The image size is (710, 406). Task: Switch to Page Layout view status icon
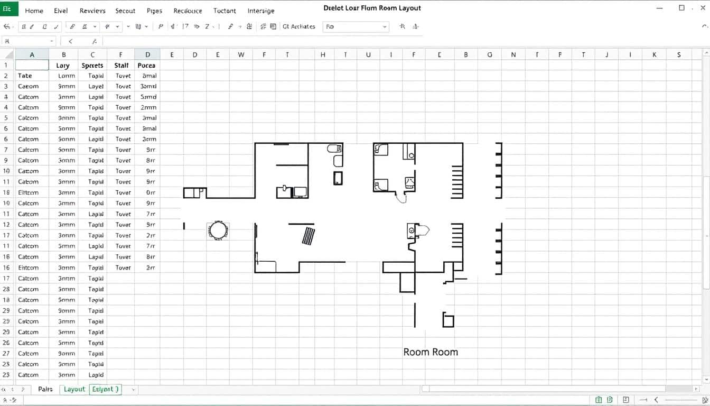610,400
